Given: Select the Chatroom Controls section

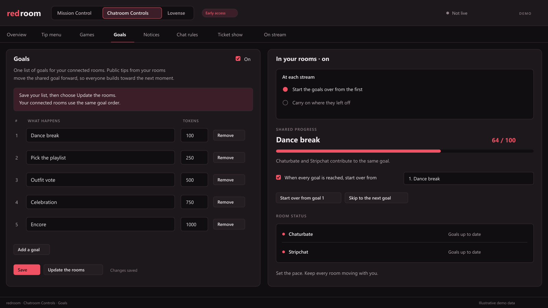Looking at the screenshot, I should click(132, 13).
